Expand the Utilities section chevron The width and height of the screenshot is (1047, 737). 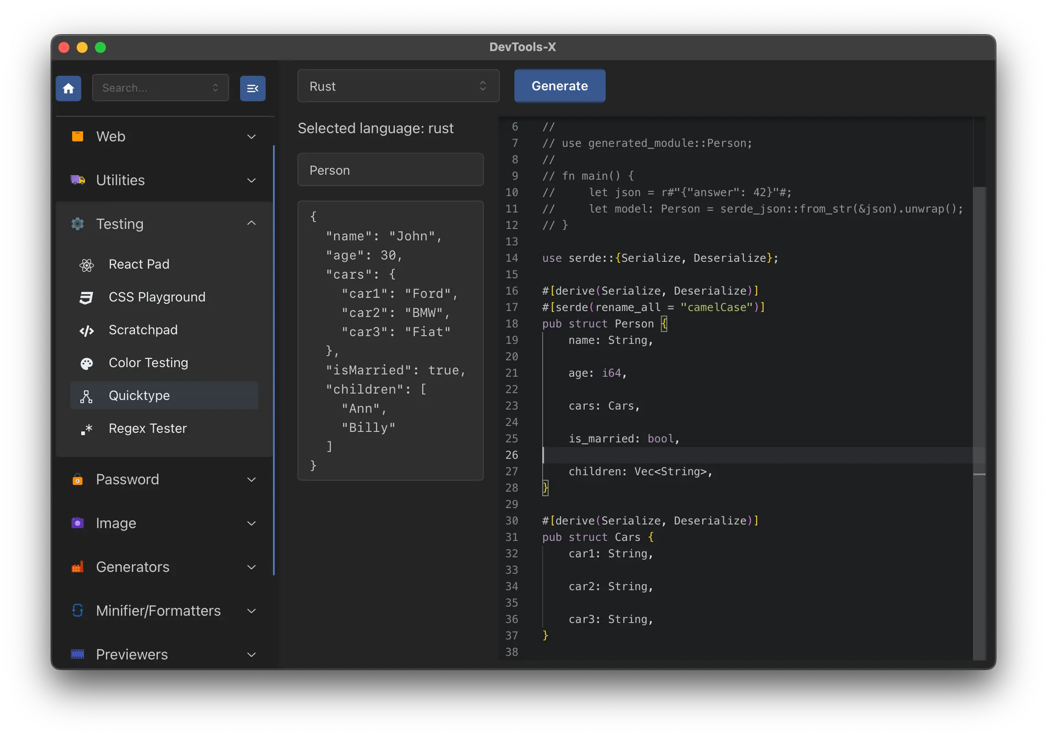tap(251, 180)
